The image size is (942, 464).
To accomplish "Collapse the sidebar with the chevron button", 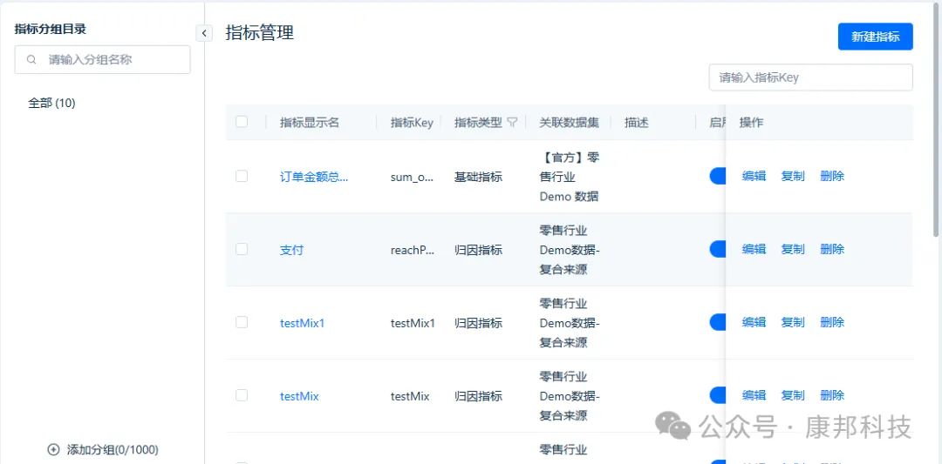I will (x=204, y=33).
